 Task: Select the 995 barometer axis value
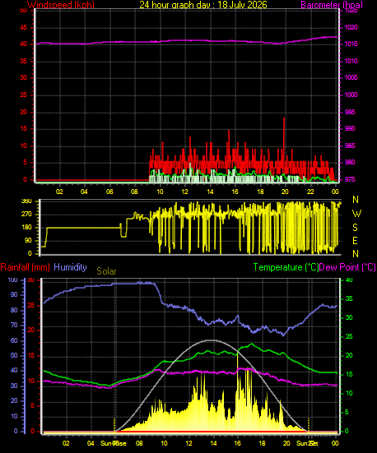(350, 112)
